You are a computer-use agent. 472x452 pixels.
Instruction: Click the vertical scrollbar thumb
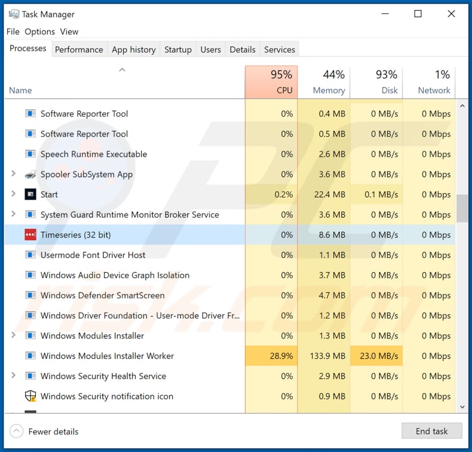(x=462, y=209)
